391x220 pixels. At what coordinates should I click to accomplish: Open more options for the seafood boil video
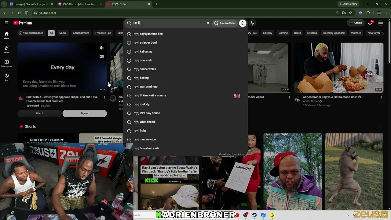pos(382,98)
